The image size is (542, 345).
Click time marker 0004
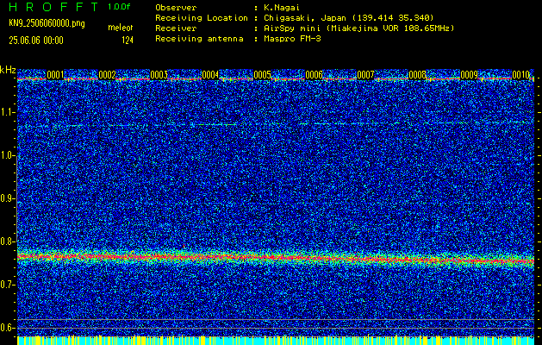[210, 75]
